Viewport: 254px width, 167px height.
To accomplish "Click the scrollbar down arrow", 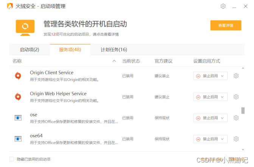I will point(243,150).
